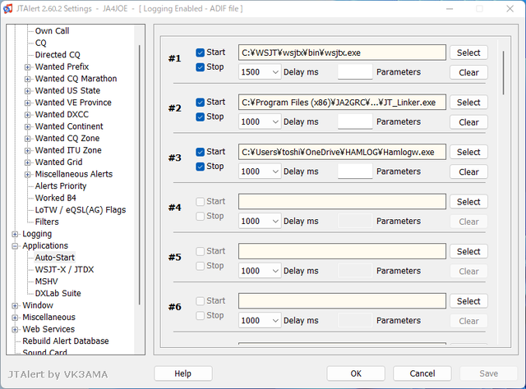Click Select button for application #4

(468, 202)
